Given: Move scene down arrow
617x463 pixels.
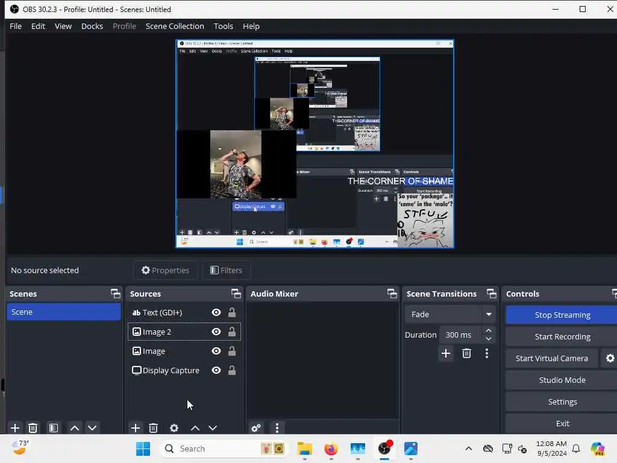Looking at the screenshot, I should 92,428.
